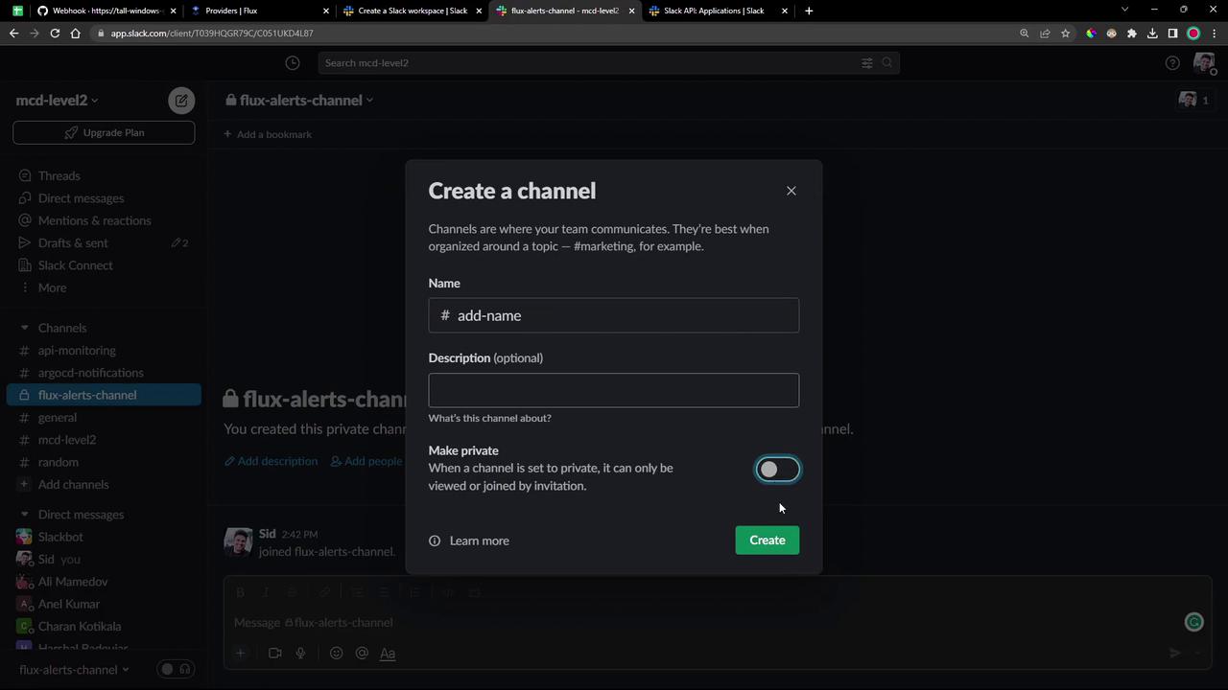Viewport: 1228px width, 690px height.
Task: Click the Add people link
Action: 366,461
